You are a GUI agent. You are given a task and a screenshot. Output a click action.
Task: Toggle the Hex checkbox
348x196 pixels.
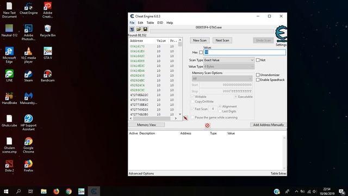click(201, 52)
